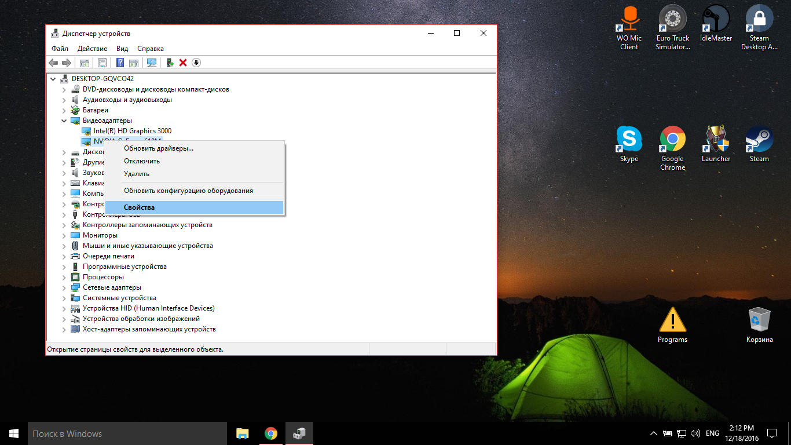Expand Хост-адаптеры запоминающих устройств chevron
This screenshot has width=791, height=445.
pos(64,329)
